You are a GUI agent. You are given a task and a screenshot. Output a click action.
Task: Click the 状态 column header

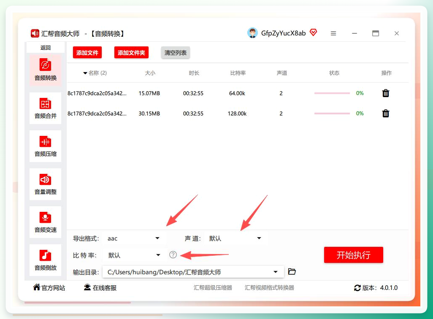[x=334, y=73]
